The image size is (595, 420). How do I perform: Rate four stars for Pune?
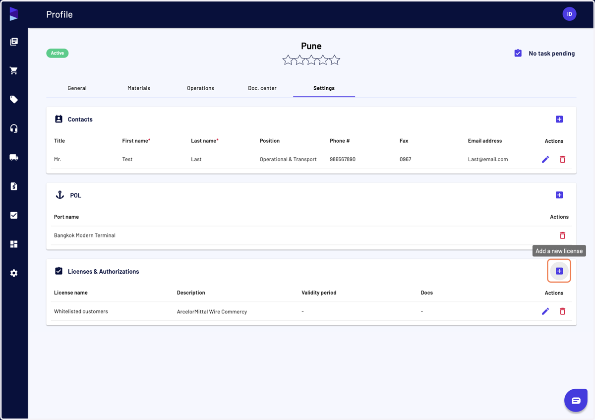click(323, 60)
